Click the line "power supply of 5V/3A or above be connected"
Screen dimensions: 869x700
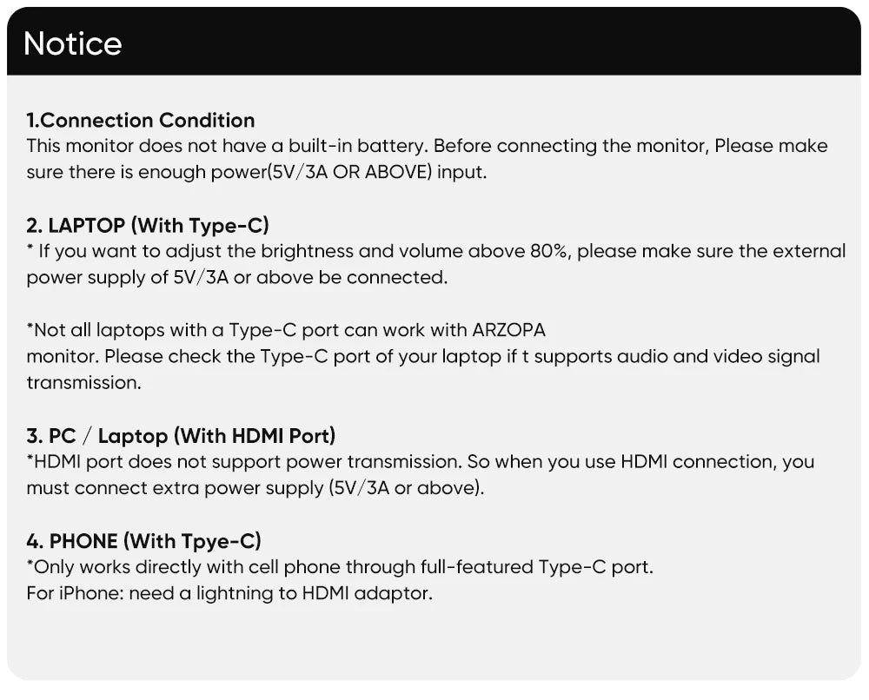236,278
